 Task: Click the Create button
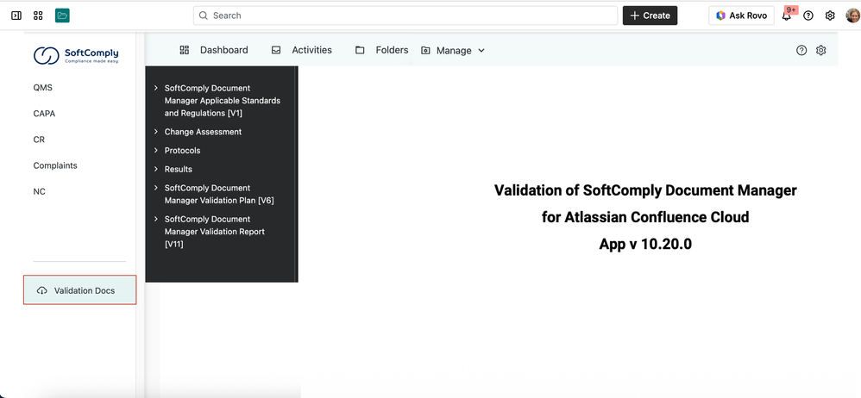click(650, 16)
